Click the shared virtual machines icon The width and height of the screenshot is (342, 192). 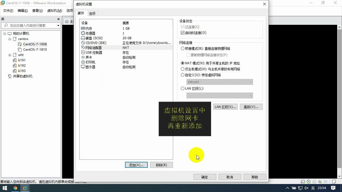click(10, 76)
